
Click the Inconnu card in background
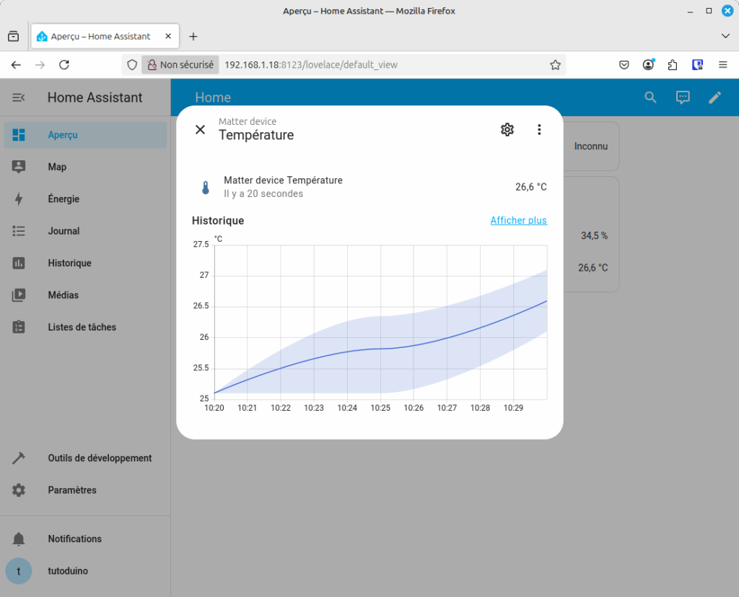pos(591,147)
